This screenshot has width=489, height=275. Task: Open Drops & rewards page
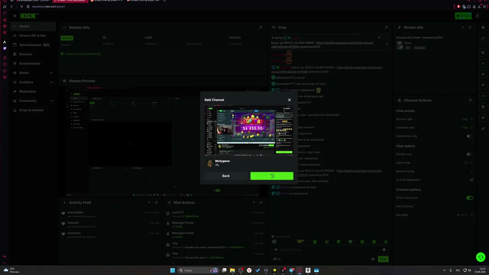coord(33,110)
